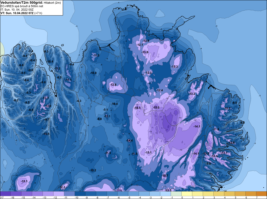Image resolution: width=267 pixels, height=199 pixels.
Task: Click the -13.0 temperature label
Action: point(48,106)
